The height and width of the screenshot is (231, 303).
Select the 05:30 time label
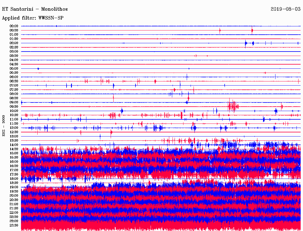tap(14, 73)
